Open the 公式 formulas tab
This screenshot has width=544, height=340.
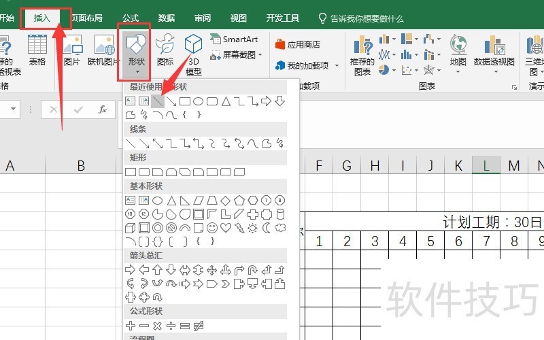(x=131, y=18)
